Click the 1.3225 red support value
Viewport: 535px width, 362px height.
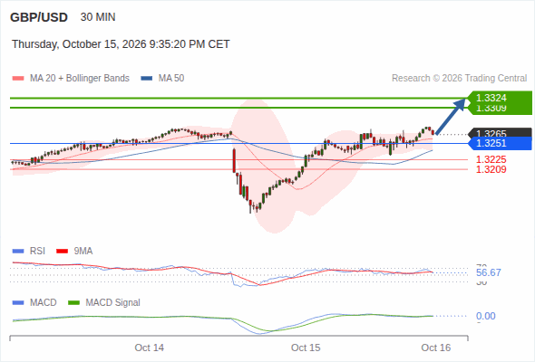tap(491, 159)
